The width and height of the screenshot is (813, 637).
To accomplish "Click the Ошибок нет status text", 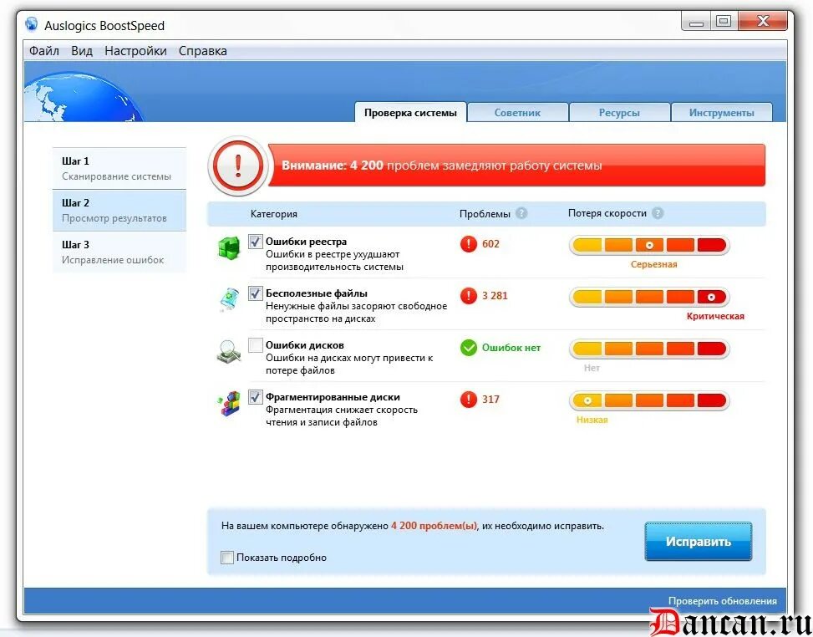I will 511,348.
